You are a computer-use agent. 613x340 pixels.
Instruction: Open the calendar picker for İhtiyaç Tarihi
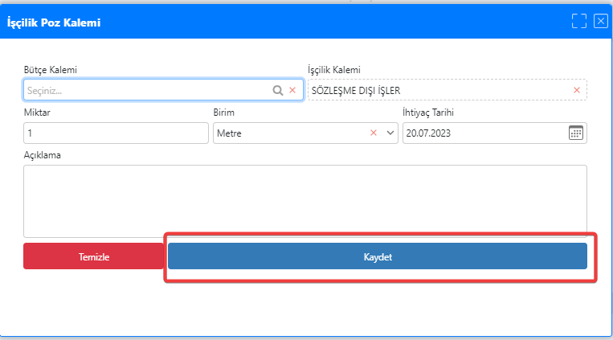576,133
